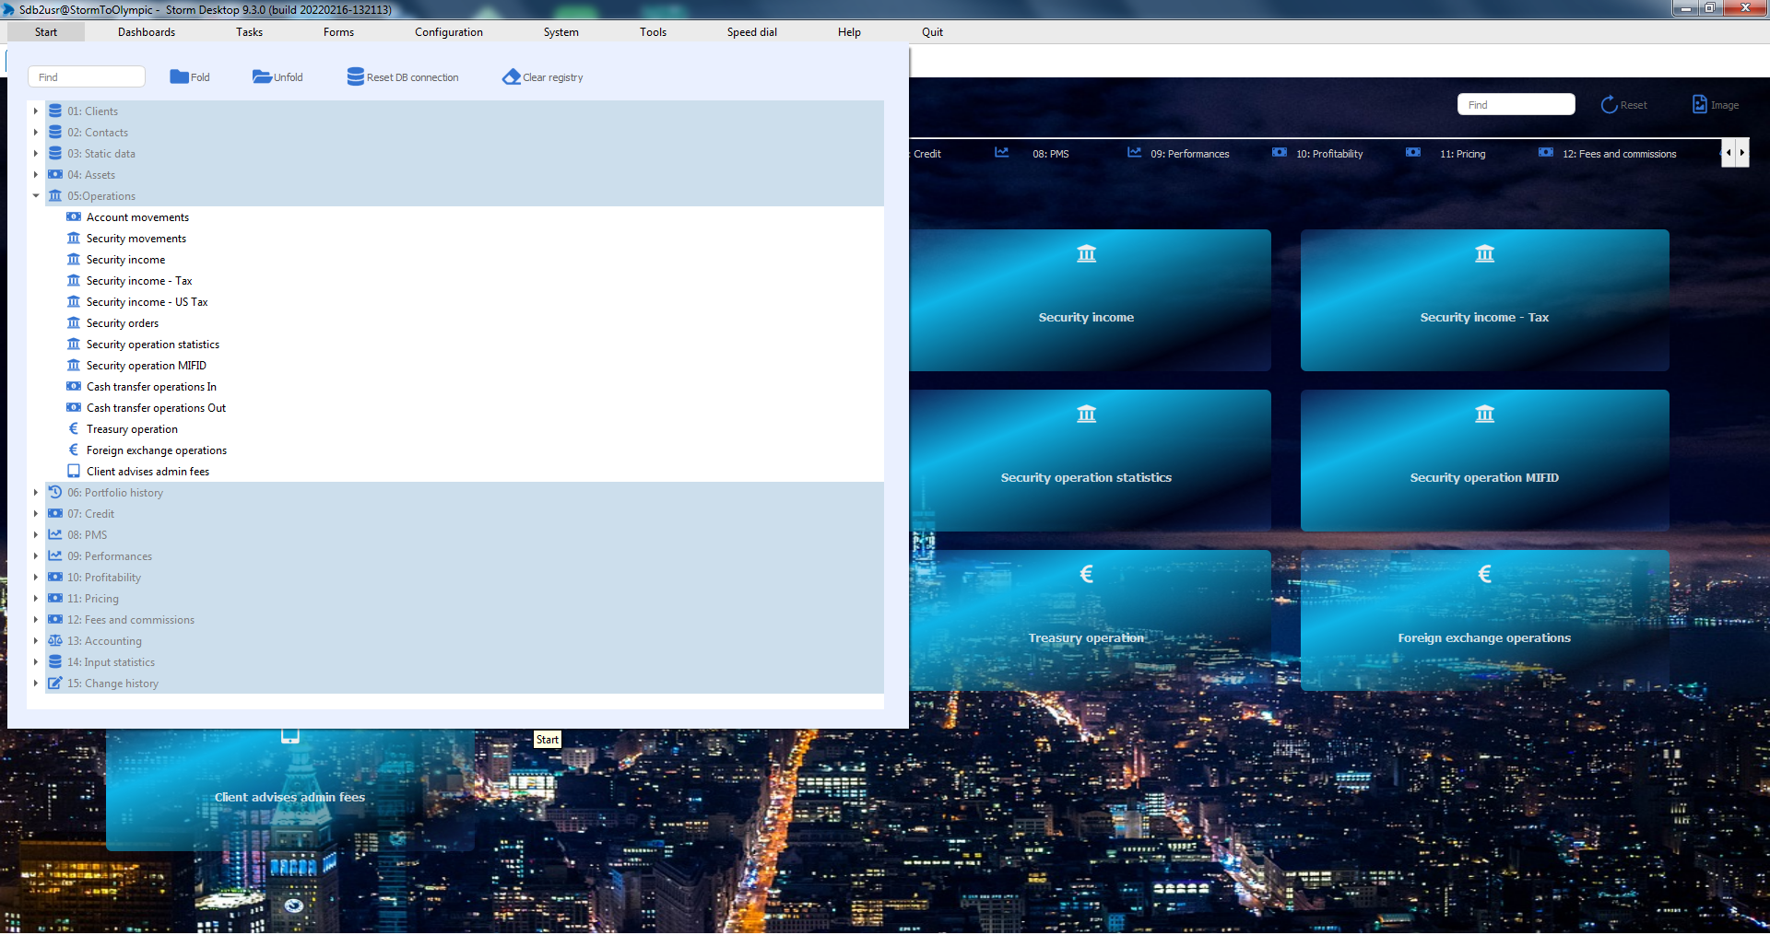
Task: Select Security income - US Tax entry
Action: click(x=147, y=301)
